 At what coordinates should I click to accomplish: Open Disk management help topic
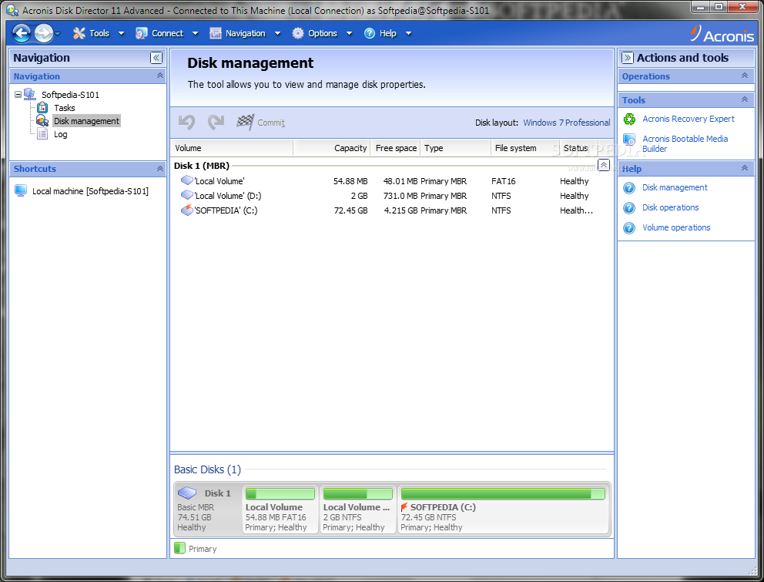click(675, 188)
